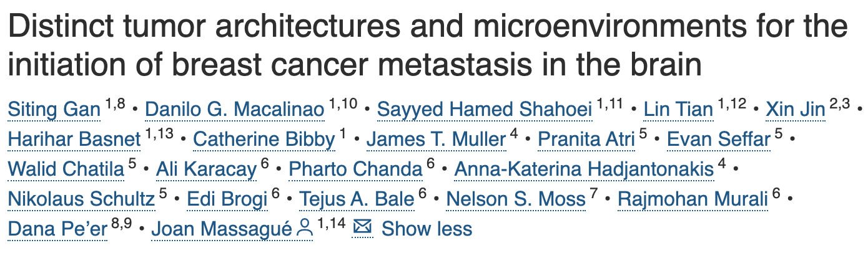868x253 pixels.
Task: Click the envelope email icon
Action: pos(362,227)
